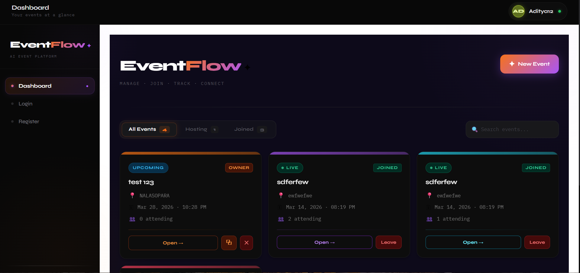Open the sdferfew event with 1 attending
This screenshot has width=580, height=273.
click(x=473, y=242)
